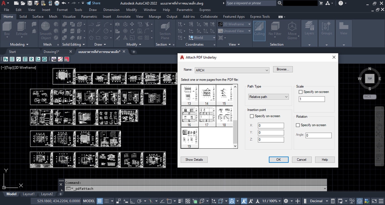385x205 pixels.
Task: Select the Extrude tool in Modeling panel
Action: (22, 27)
